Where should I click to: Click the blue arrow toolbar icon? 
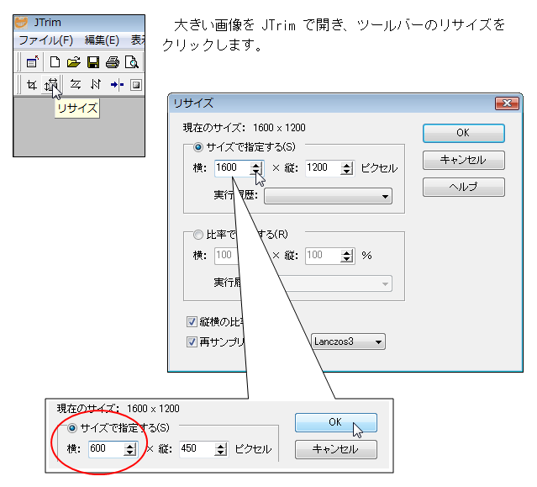click(x=116, y=84)
